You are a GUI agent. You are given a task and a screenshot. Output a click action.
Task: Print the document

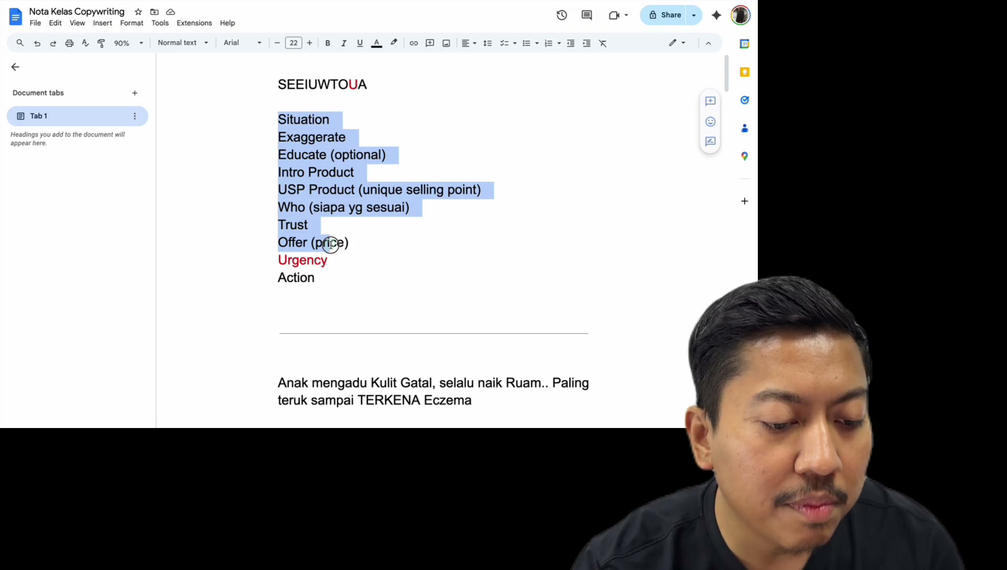pos(69,43)
